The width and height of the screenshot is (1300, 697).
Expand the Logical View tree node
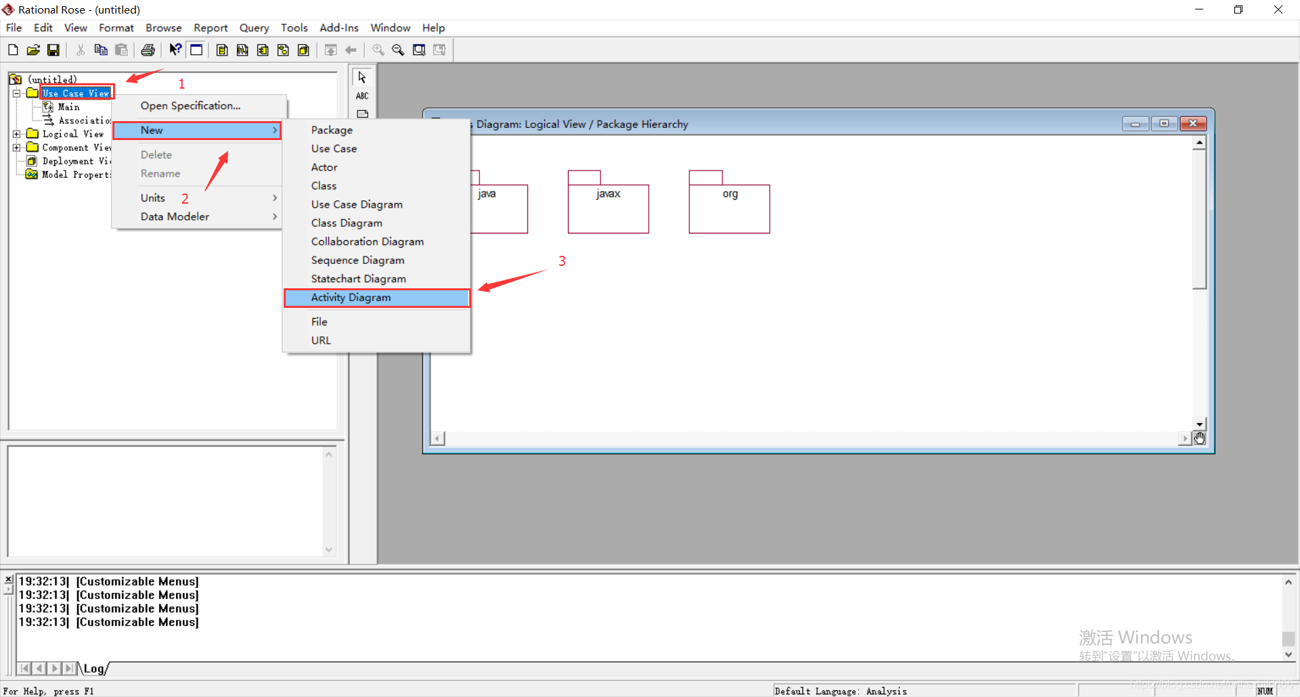17,134
